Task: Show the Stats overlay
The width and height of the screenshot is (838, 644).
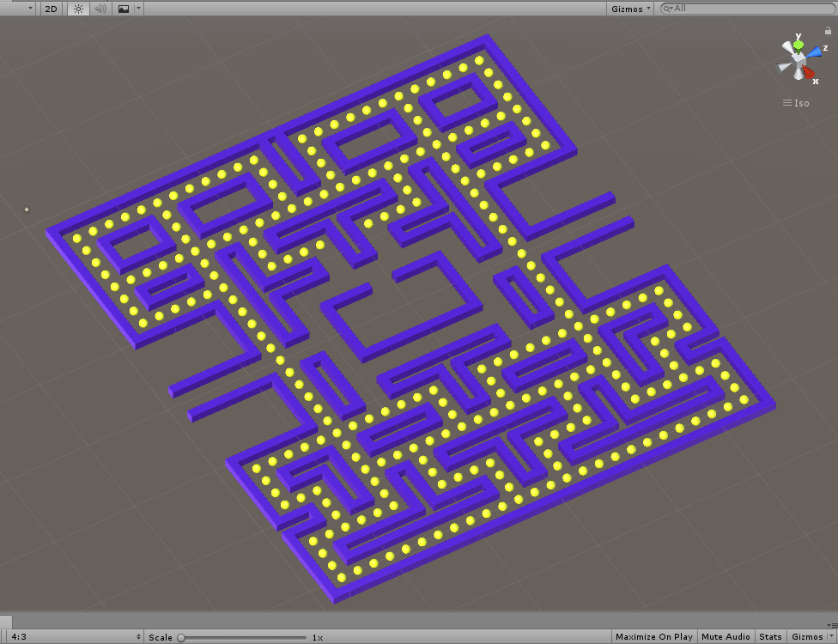Action: point(770,637)
